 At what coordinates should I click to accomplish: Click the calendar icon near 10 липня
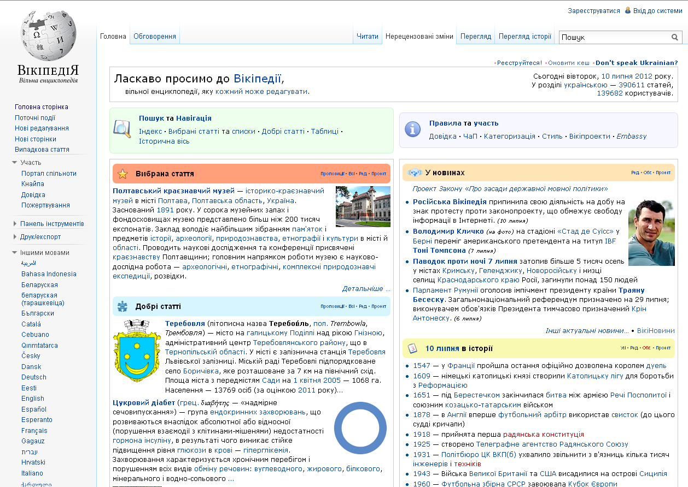(413, 348)
